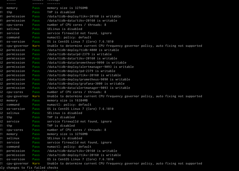Viewport: 239px width, 171px height.
Task: Click the last cpu-governor Warn status
Action: (x=36, y=163)
